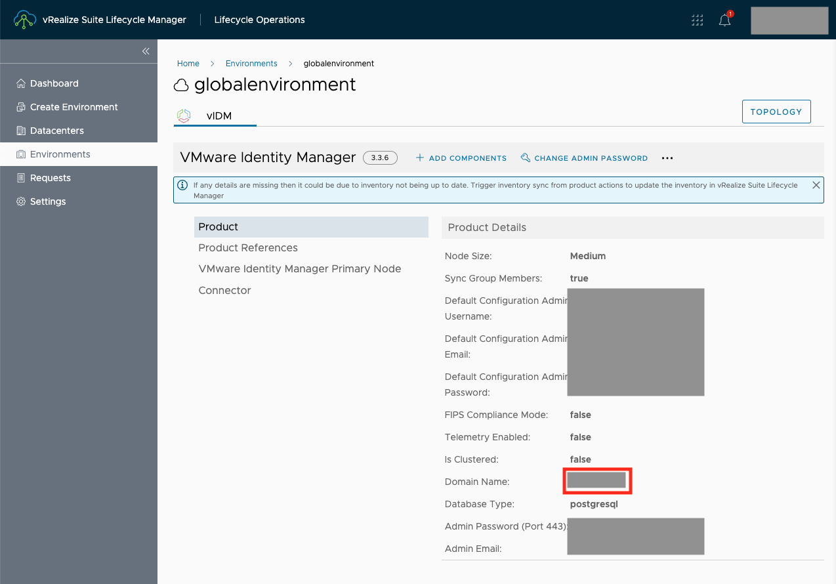Open Requests from the sidebar
The width and height of the screenshot is (836, 584).
point(79,178)
